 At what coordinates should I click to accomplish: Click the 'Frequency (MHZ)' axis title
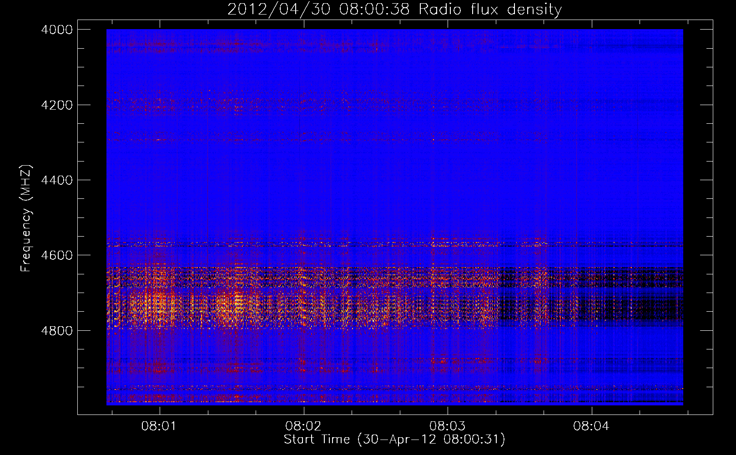pyautogui.click(x=26, y=218)
